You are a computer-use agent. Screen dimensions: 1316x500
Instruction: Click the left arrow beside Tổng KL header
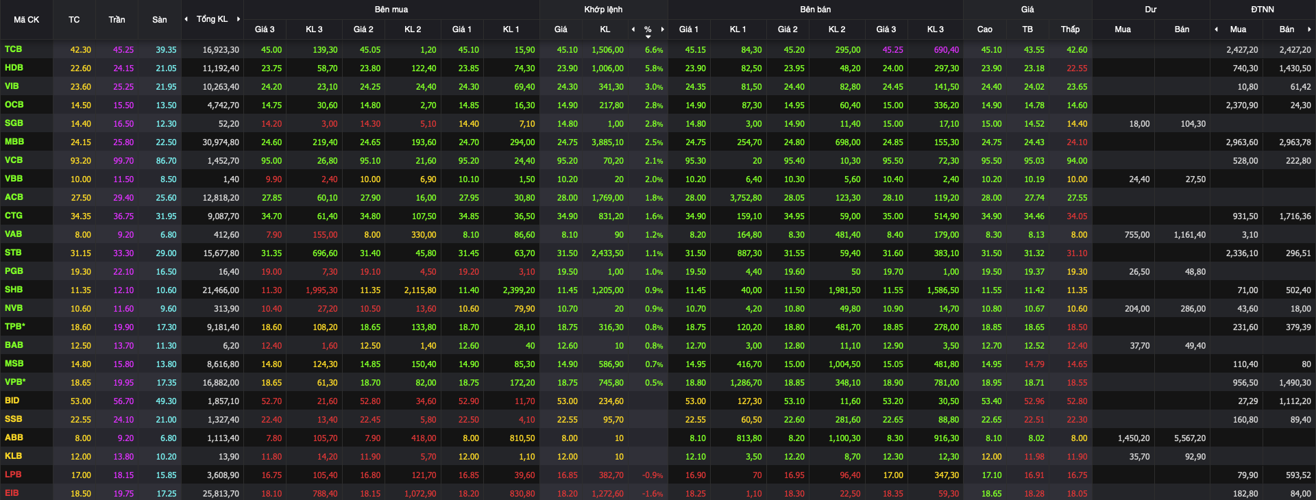click(x=186, y=19)
